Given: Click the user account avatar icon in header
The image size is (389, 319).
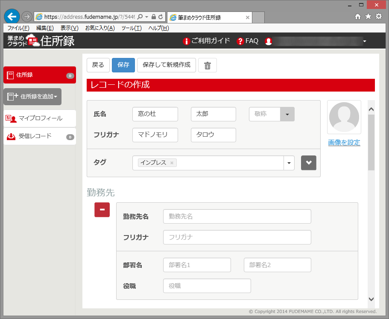Looking at the screenshot, I should coord(269,41).
